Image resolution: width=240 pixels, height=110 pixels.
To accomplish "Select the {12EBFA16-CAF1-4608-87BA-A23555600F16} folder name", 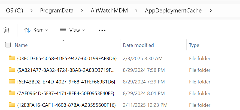I will point(66,105).
